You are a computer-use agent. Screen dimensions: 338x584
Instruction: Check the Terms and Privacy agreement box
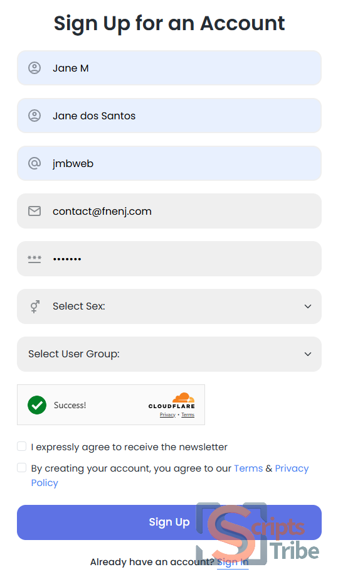coord(21,467)
